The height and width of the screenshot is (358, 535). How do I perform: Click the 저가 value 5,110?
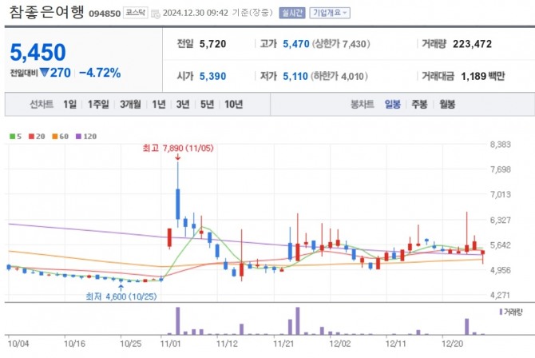click(295, 76)
